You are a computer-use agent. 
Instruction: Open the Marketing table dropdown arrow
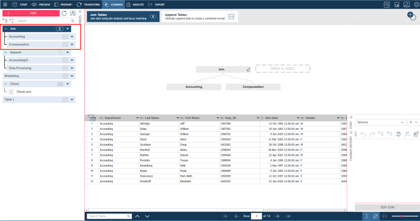tap(72, 76)
